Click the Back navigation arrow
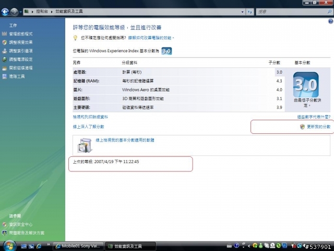The height and width of the screenshot is (251, 334). [5, 12]
